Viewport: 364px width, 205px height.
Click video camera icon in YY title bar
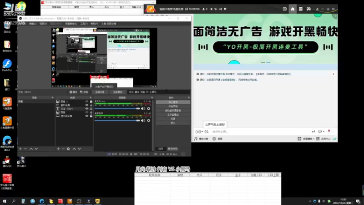pos(285,9)
